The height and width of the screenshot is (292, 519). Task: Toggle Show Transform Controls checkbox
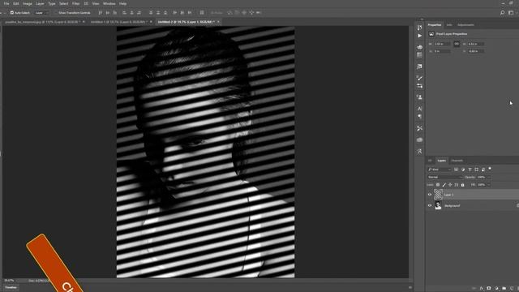(x=56, y=13)
